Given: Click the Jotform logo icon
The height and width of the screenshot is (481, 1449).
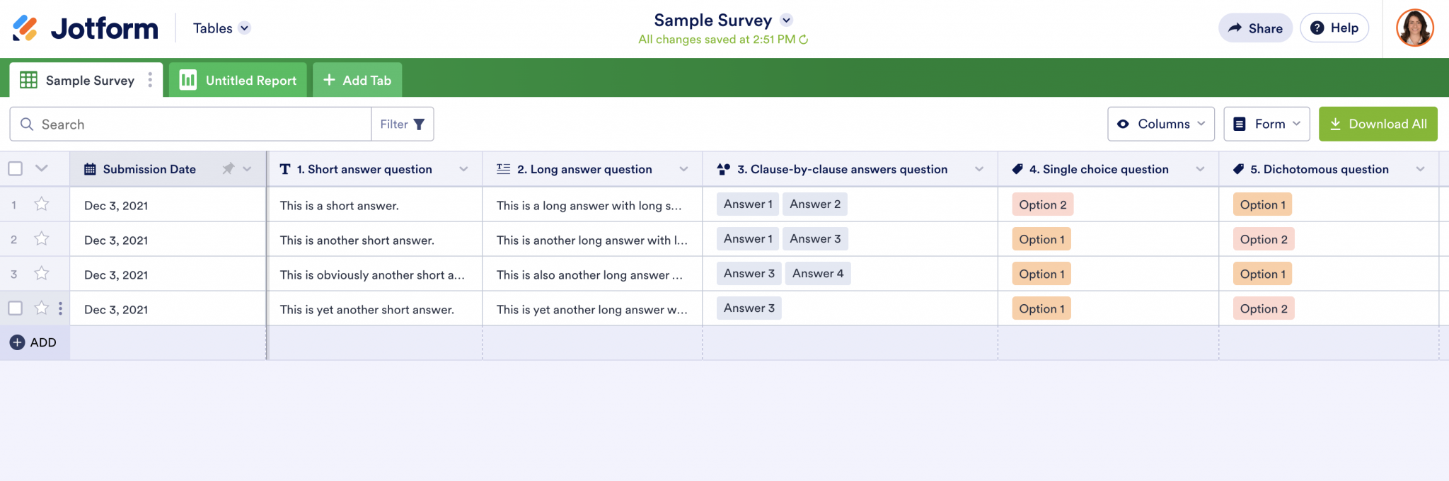Looking at the screenshot, I should (x=25, y=28).
